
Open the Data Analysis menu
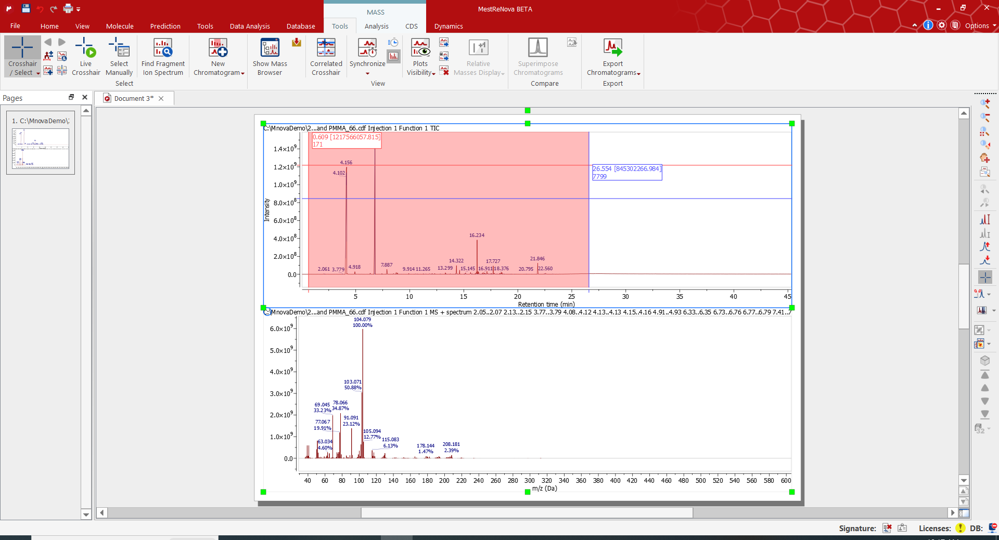[250, 26]
